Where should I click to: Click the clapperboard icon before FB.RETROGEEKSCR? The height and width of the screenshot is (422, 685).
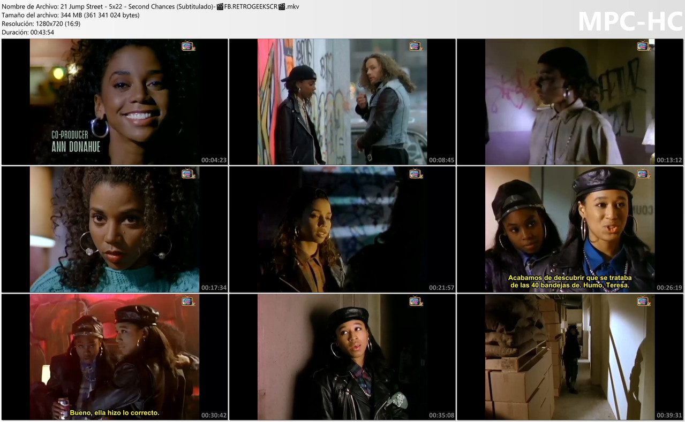220,6
